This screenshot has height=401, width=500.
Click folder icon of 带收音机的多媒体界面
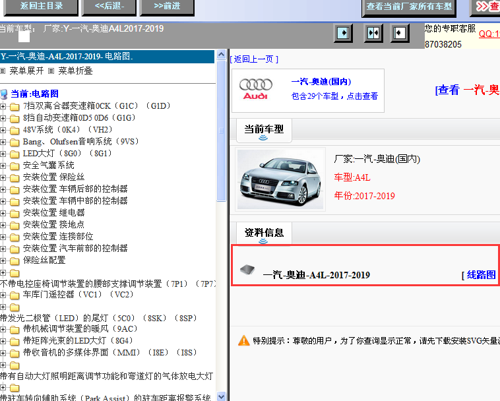[x=15, y=354]
